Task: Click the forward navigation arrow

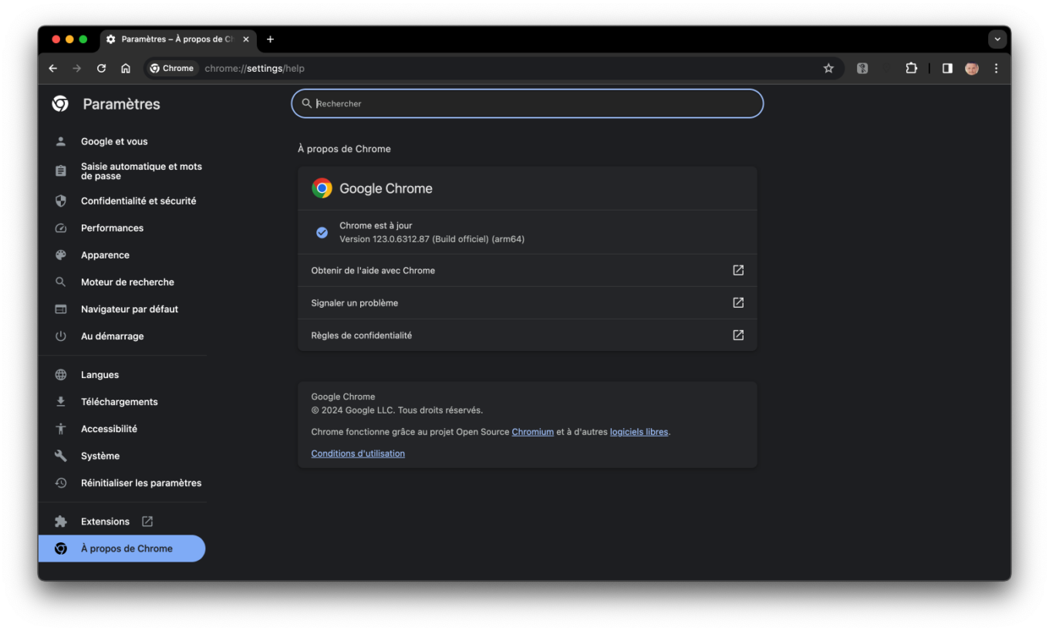Action: pos(76,69)
